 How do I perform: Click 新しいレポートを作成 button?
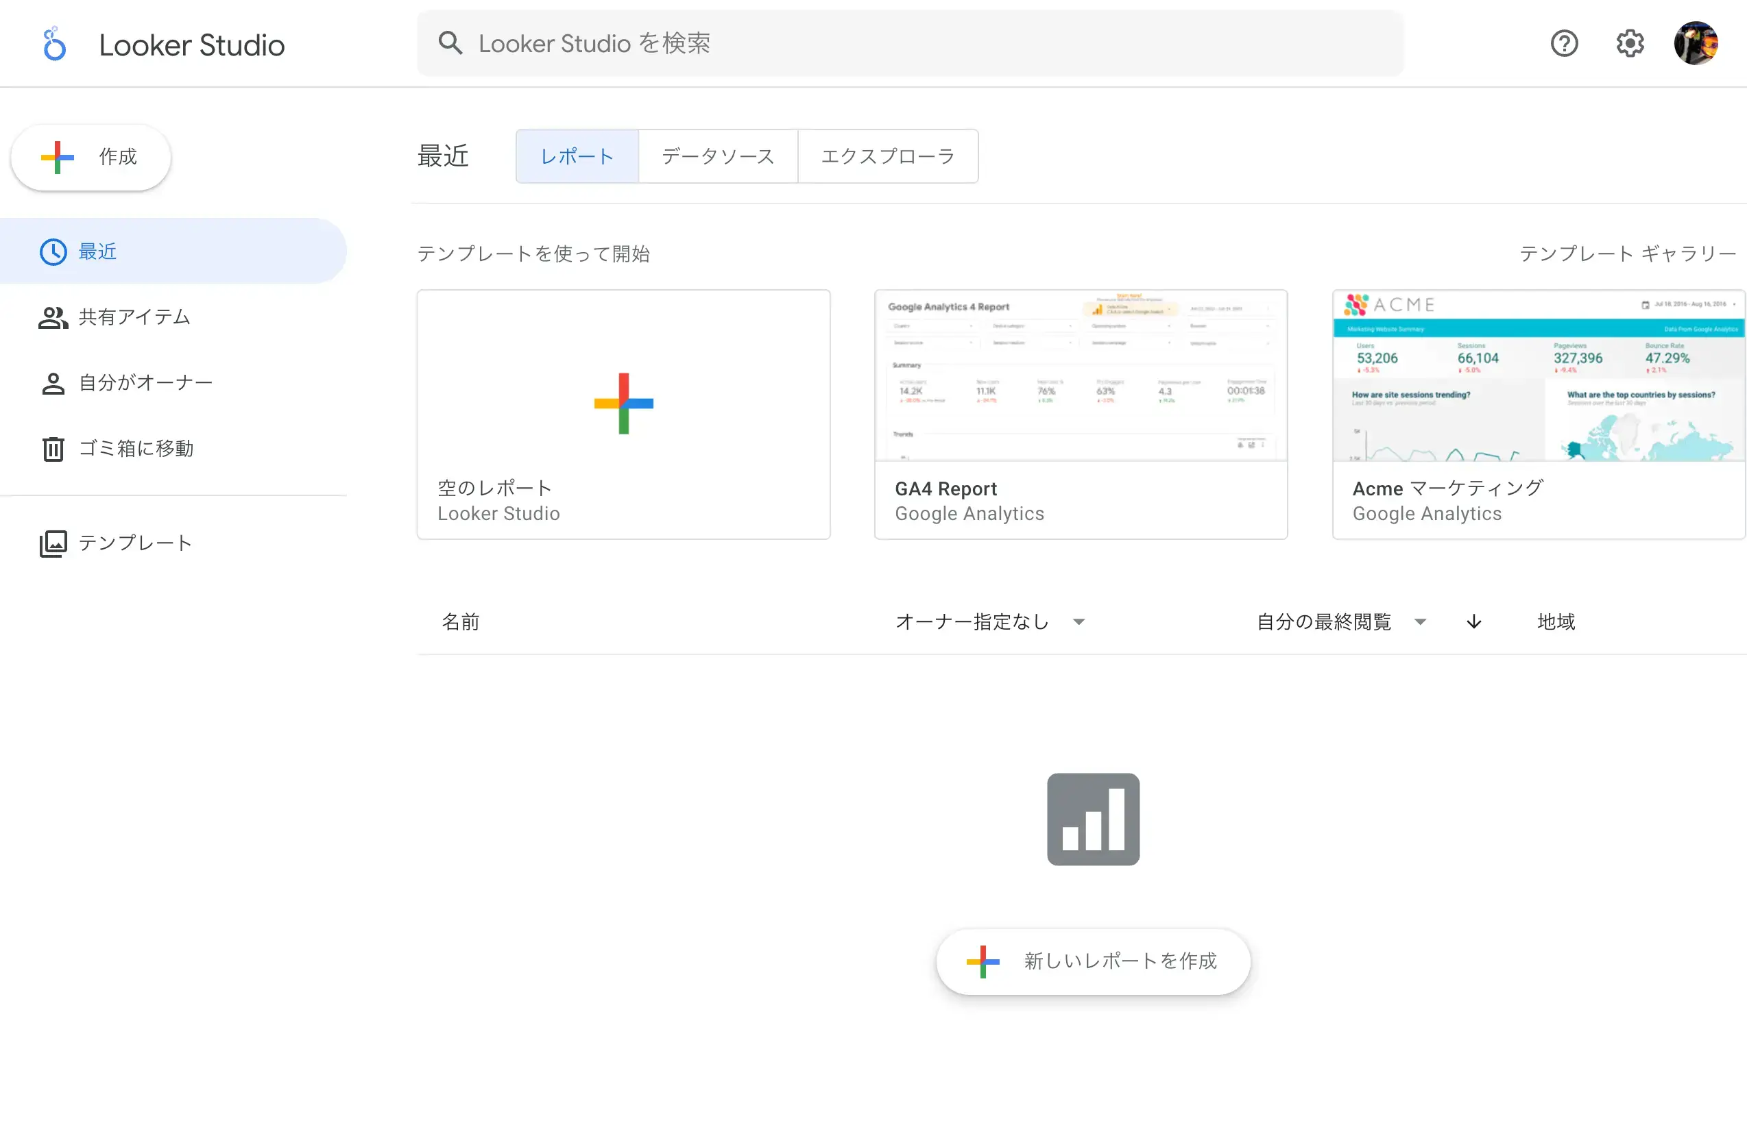pyautogui.click(x=1093, y=961)
